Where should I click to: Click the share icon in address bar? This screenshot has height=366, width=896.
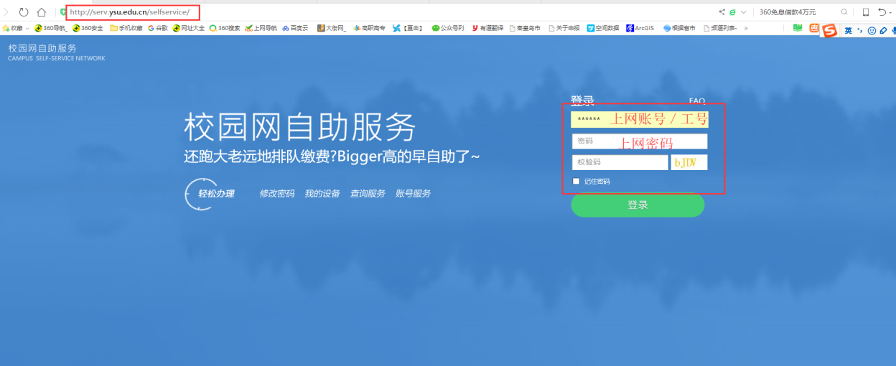pyautogui.click(x=722, y=12)
